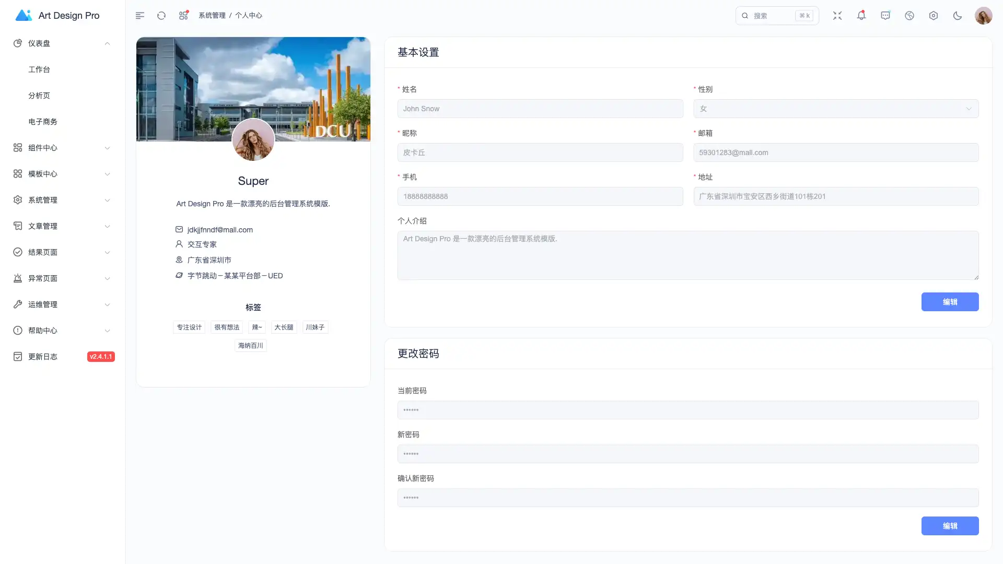Open the 更新日志 changelog item
This screenshot has width=1003, height=564.
[x=43, y=357]
